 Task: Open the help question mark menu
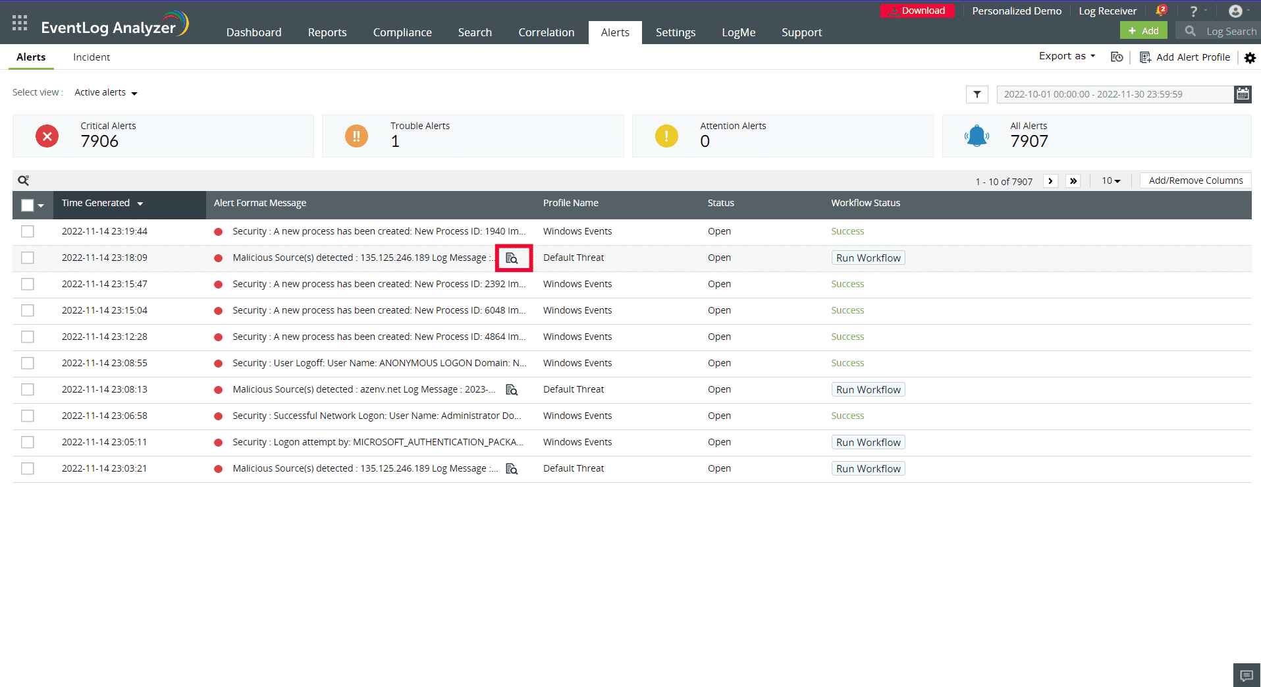click(1193, 11)
